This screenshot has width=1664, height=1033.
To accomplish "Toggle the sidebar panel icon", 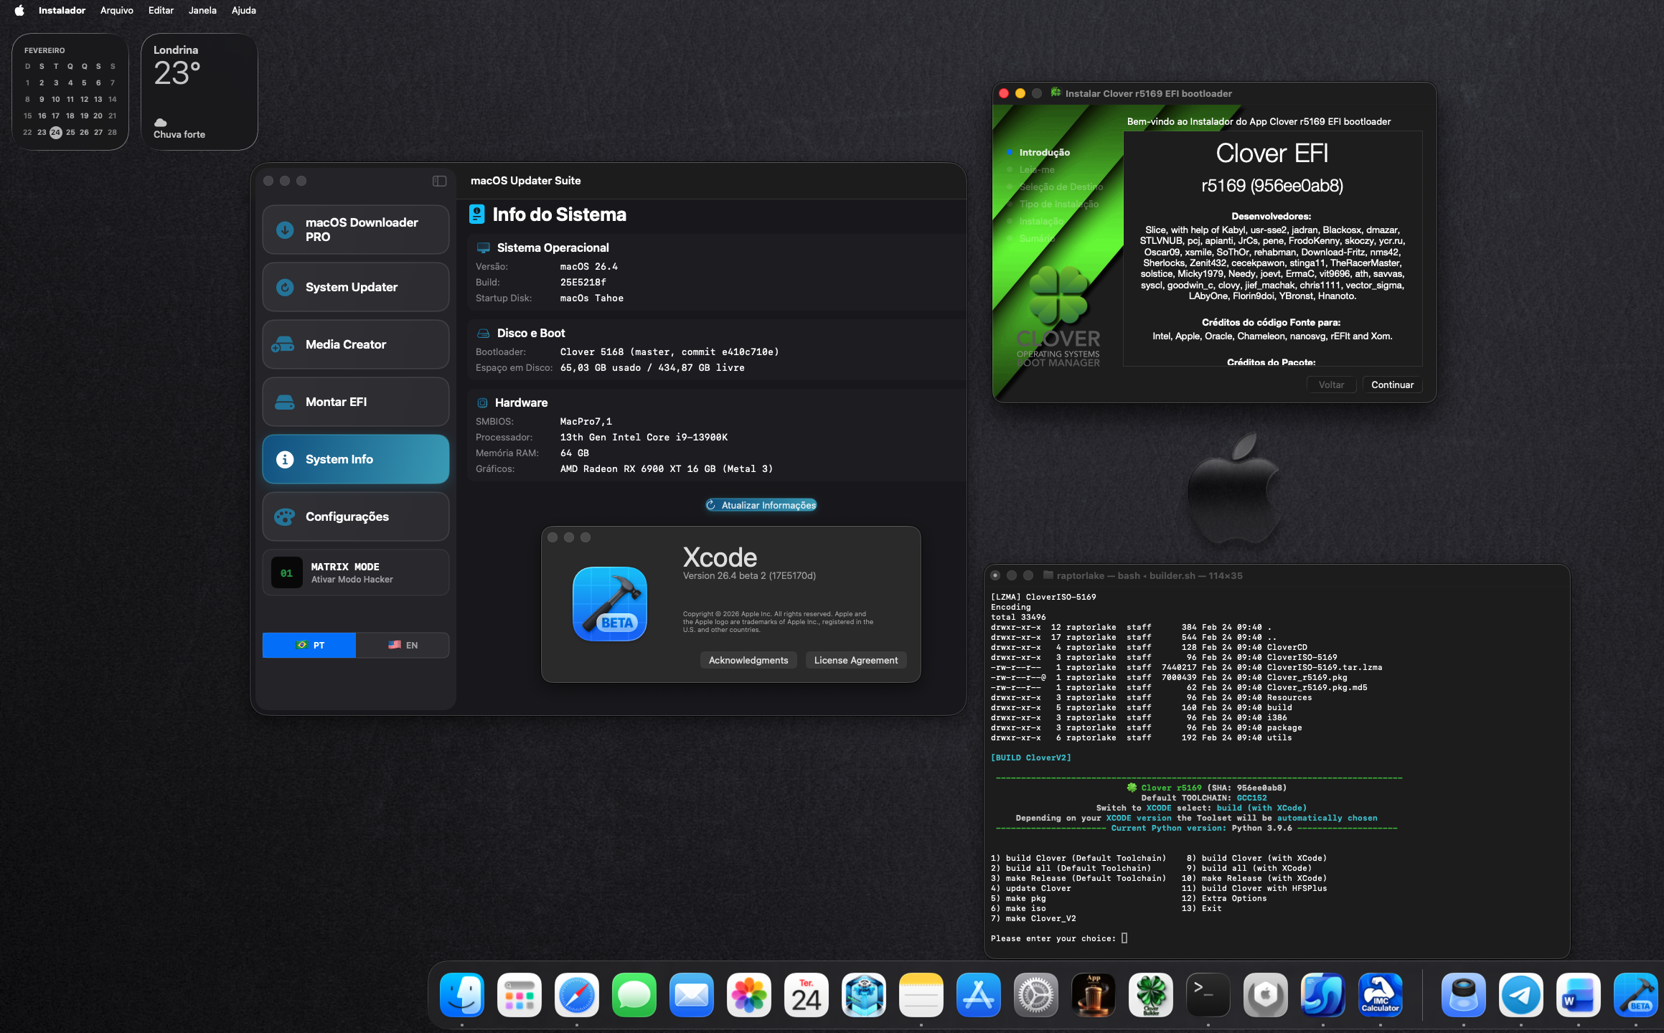I will pyautogui.click(x=439, y=181).
